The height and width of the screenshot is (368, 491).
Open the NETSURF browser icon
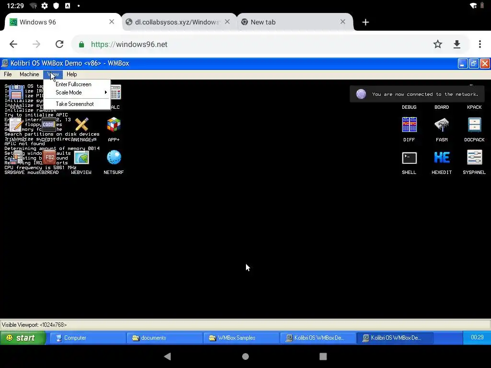114,157
